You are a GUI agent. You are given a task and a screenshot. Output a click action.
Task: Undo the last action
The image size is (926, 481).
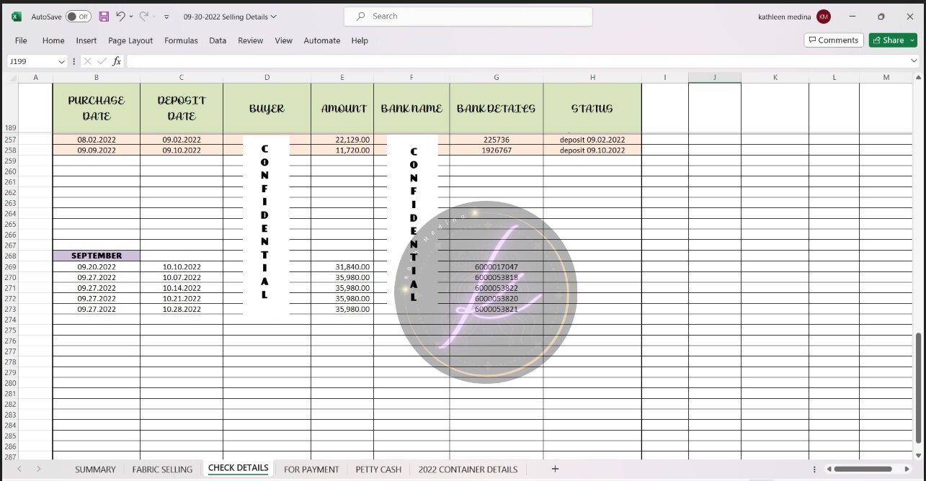click(120, 17)
